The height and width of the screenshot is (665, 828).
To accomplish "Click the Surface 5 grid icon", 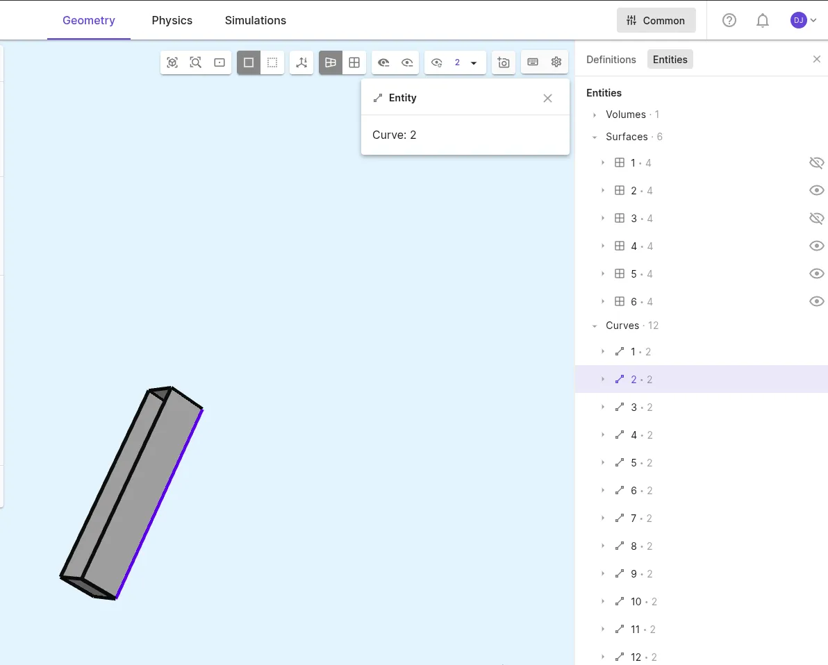I will click(x=620, y=273).
